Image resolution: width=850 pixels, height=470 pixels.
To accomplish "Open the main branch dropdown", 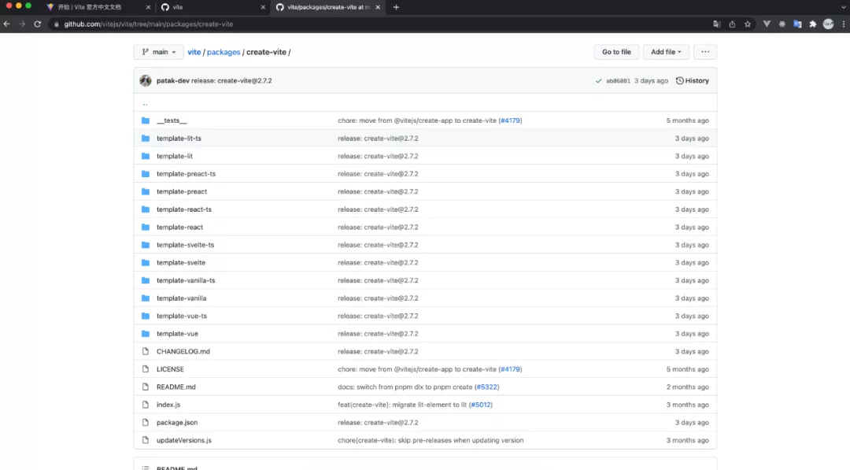I will pos(158,52).
